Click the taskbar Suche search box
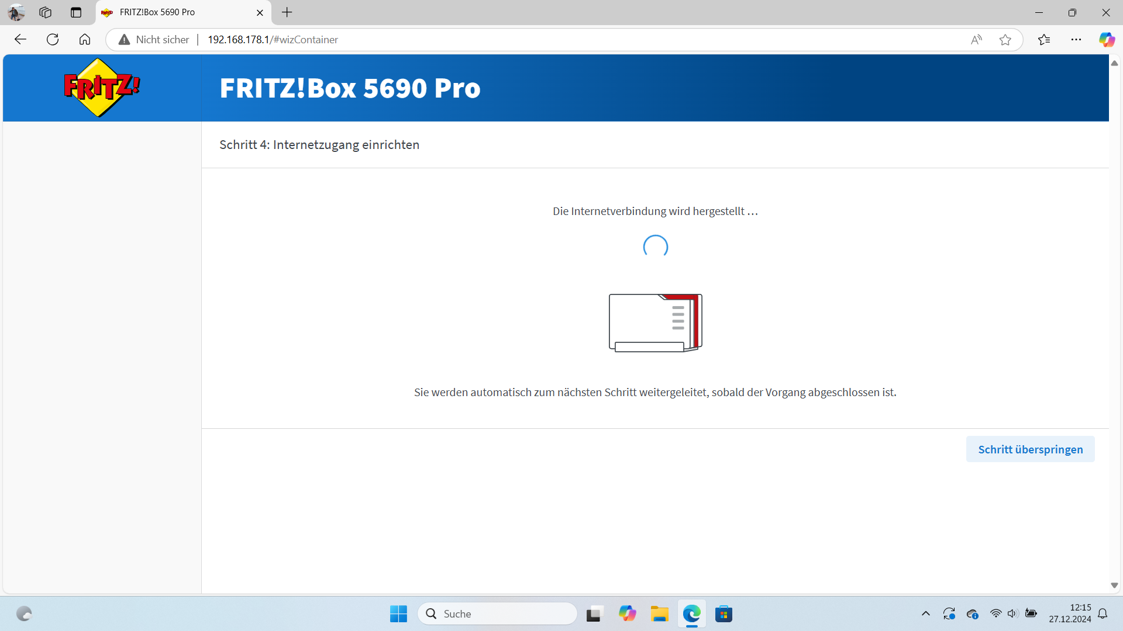This screenshot has width=1123, height=631. 497,613
